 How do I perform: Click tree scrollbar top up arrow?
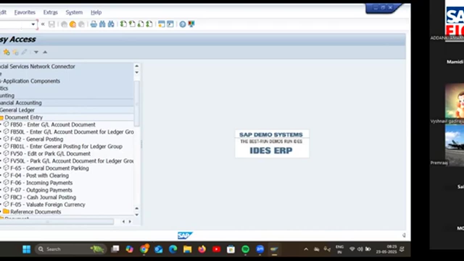(x=137, y=66)
